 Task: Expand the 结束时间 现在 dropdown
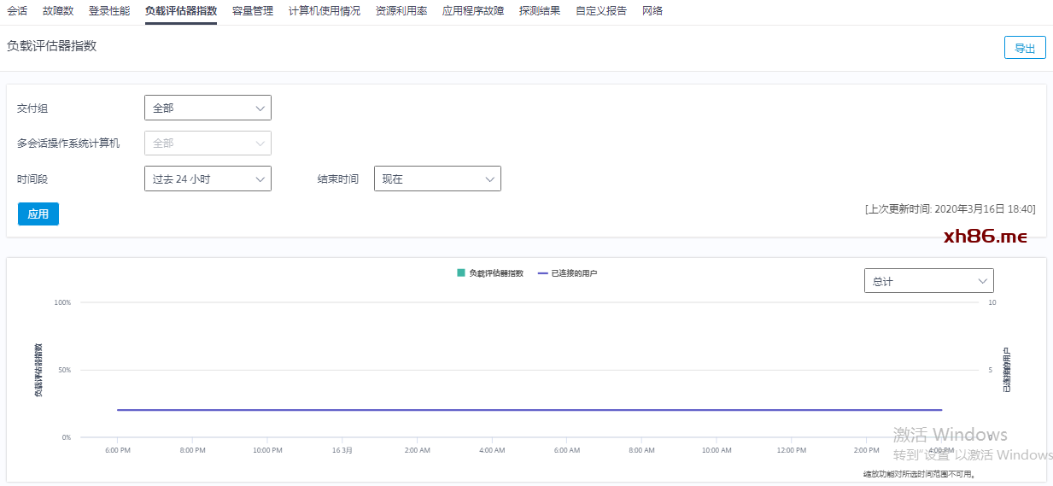[437, 179]
